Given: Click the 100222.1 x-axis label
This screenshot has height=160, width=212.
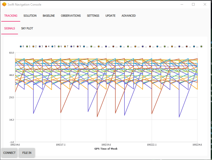Looking at the screenshot, I should click(x=152, y=145).
